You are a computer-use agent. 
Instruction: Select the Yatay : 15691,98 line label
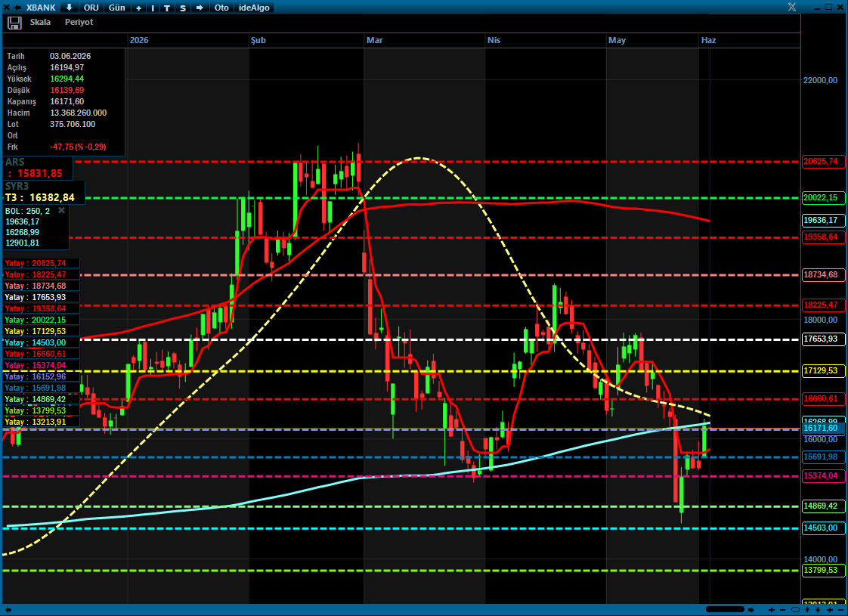[x=42, y=388]
